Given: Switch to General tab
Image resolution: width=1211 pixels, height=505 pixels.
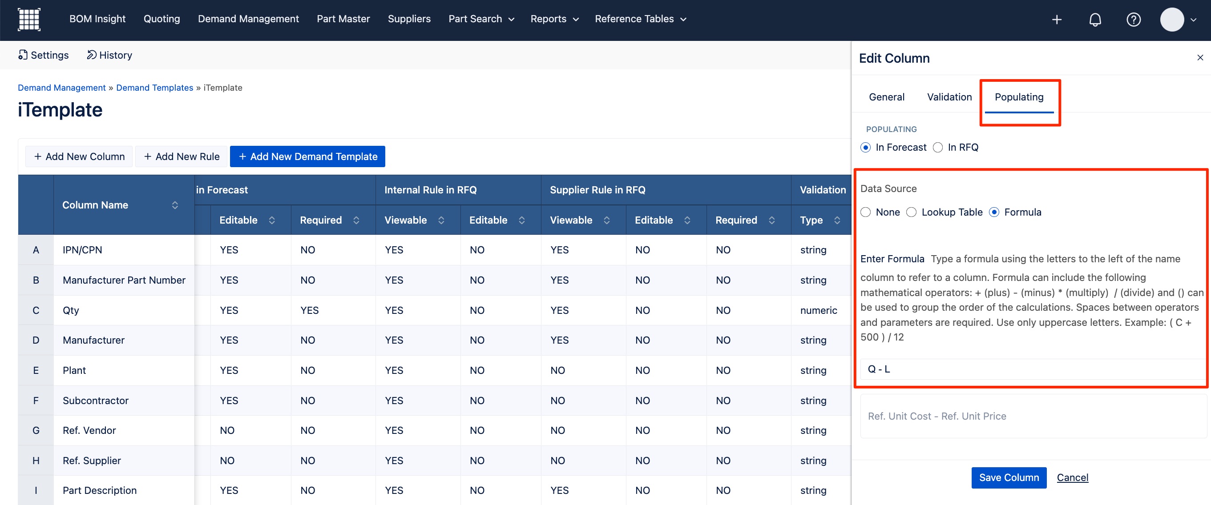Looking at the screenshot, I should click(886, 97).
